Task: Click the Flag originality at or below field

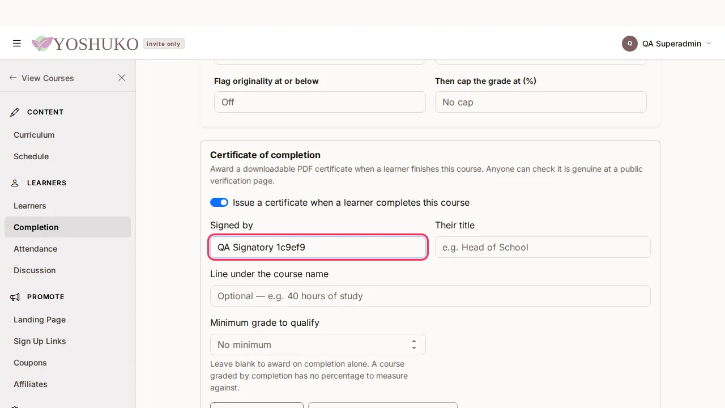Action: [319, 102]
